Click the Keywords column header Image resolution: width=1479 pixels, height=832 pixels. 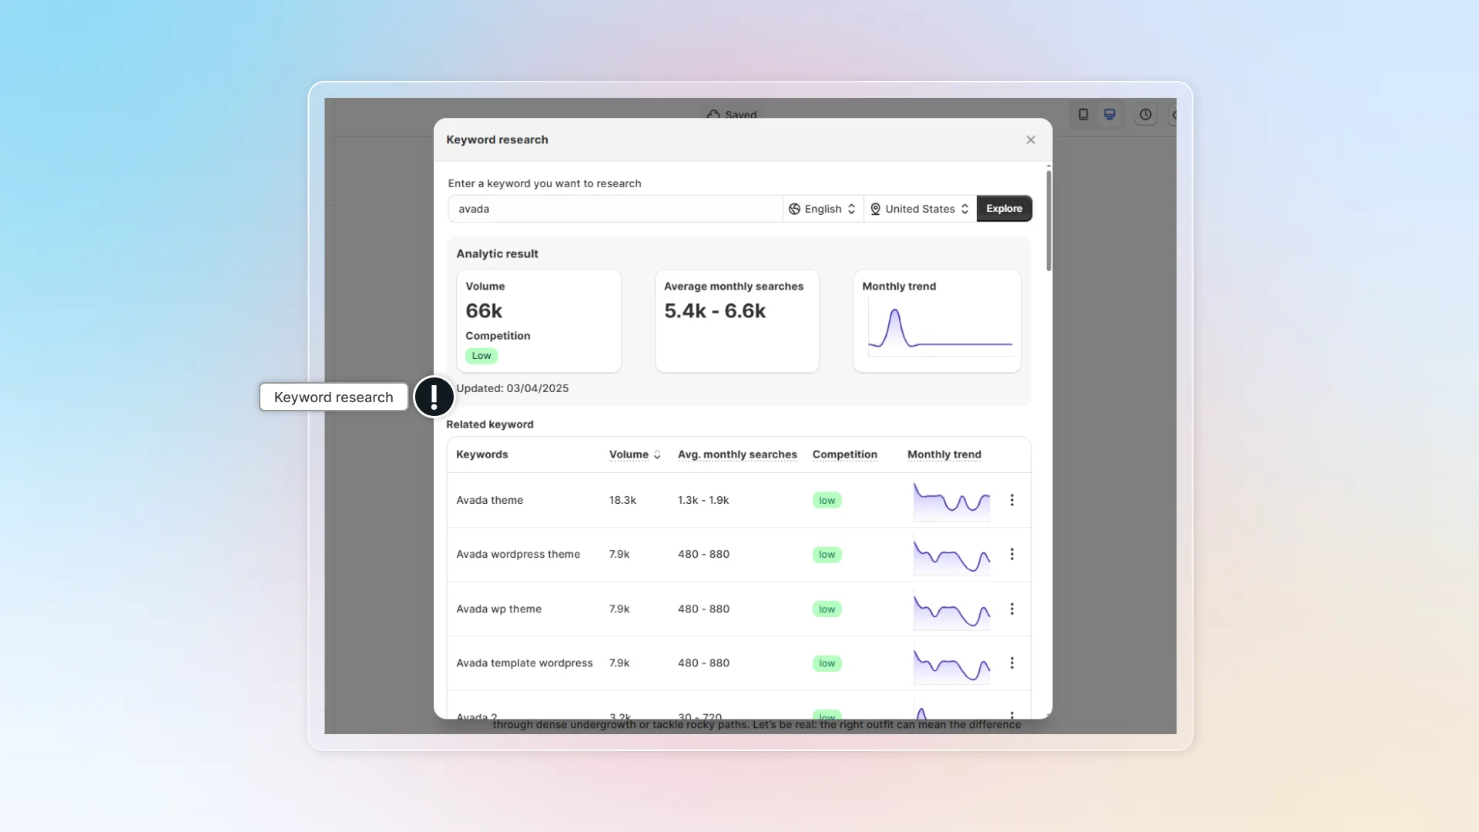pos(481,455)
